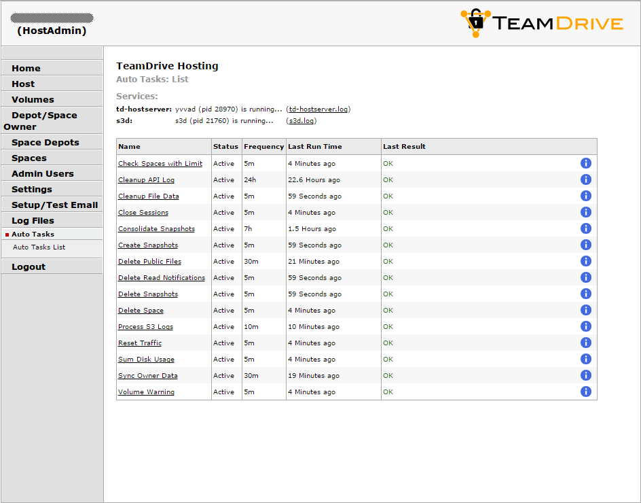
Task: Click the info icon beside Cleanup API Log
Action: pyautogui.click(x=585, y=179)
